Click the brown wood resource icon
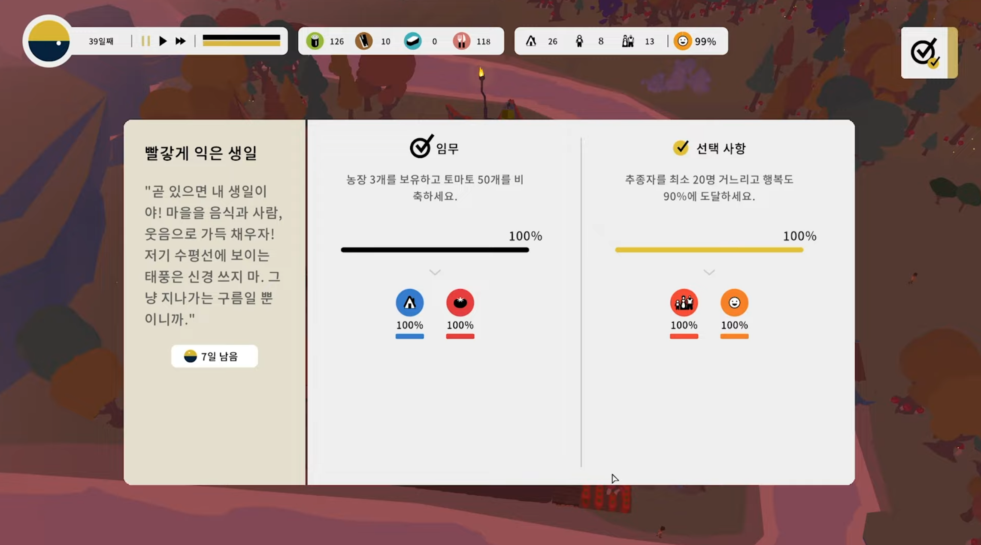 pyautogui.click(x=363, y=41)
